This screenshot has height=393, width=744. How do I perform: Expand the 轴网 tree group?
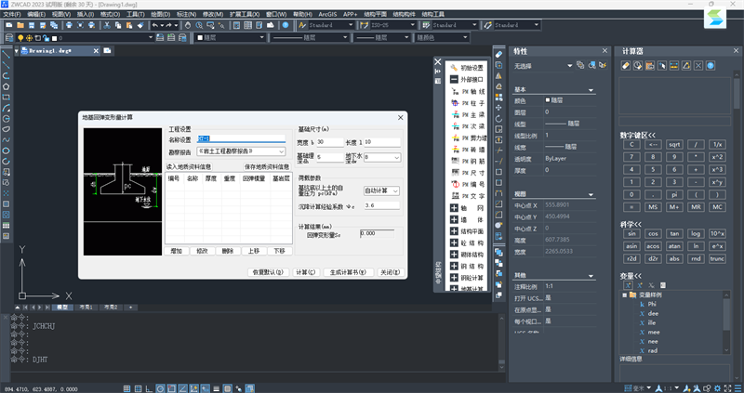(x=452, y=208)
